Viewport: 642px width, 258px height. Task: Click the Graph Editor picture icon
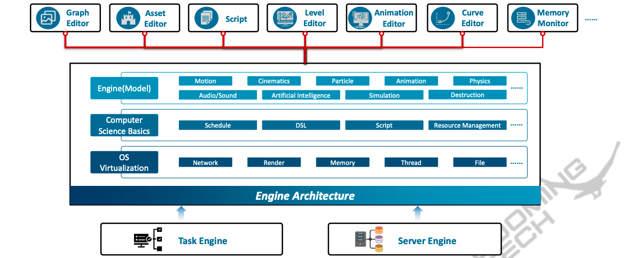48,18
